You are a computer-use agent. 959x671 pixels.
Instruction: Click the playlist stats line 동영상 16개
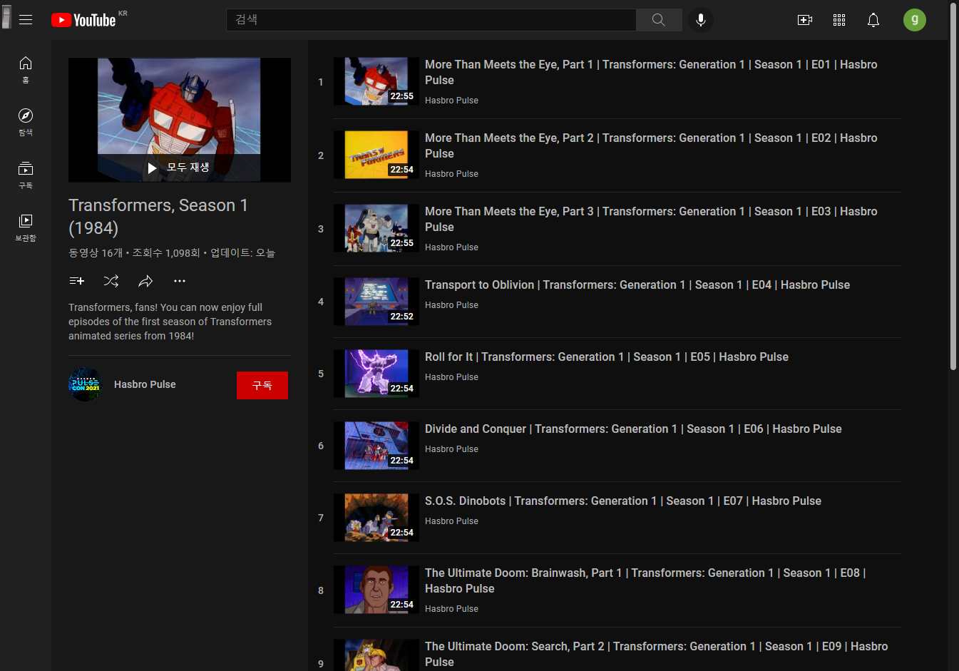point(172,252)
